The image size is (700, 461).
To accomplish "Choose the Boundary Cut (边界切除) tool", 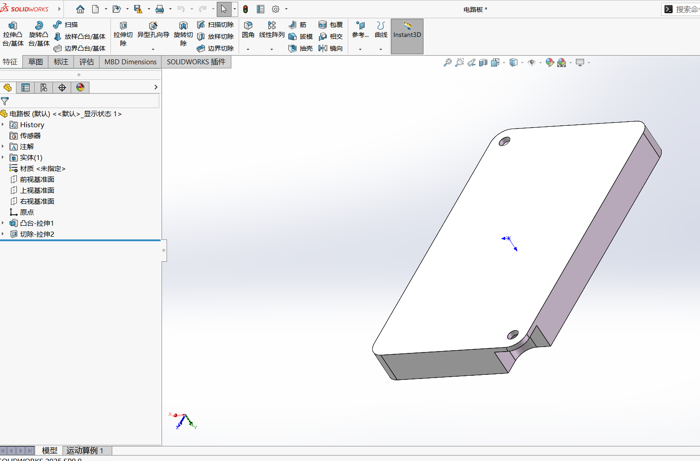I will [215, 48].
